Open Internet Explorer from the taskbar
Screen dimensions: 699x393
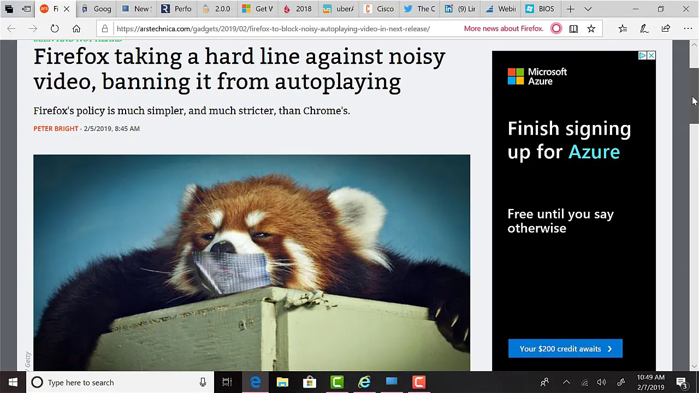(364, 382)
